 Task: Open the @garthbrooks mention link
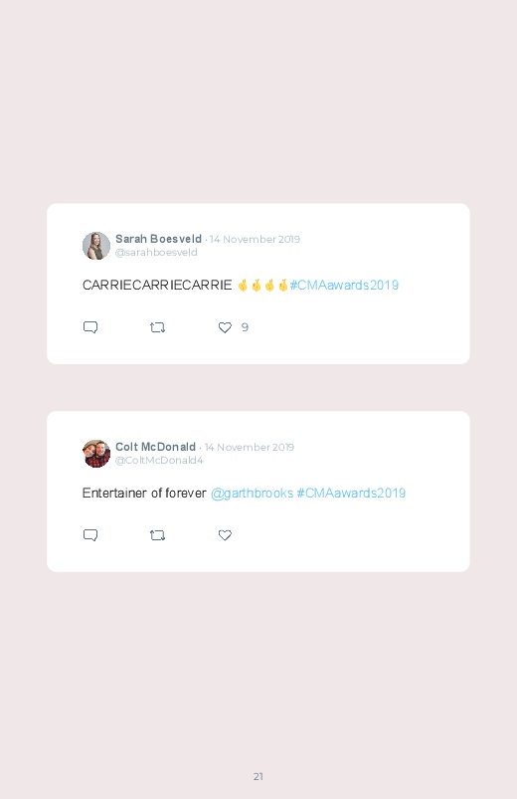252,493
